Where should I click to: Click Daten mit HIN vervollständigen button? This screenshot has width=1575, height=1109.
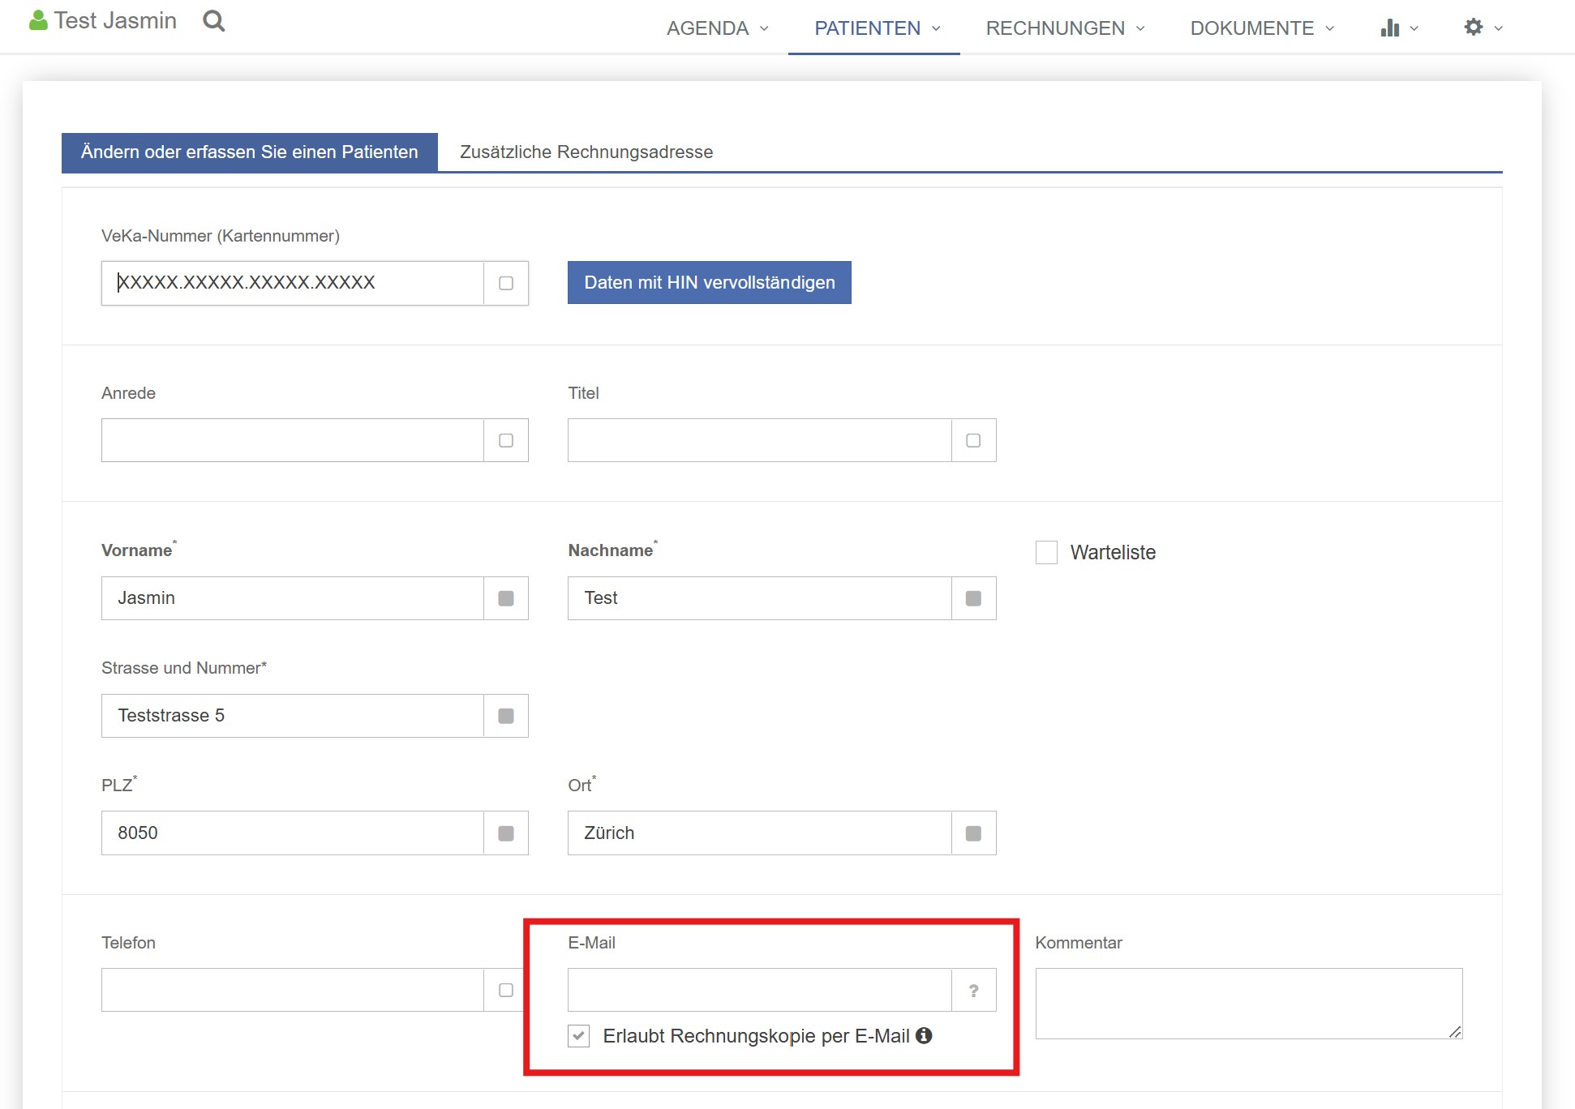pyautogui.click(x=709, y=283)
